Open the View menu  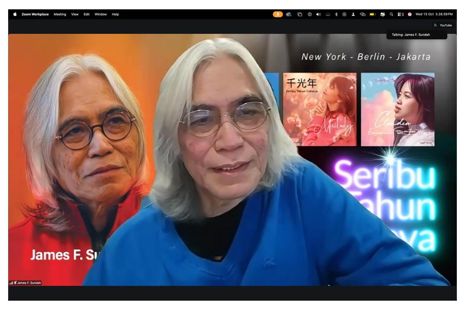(75, 14)
